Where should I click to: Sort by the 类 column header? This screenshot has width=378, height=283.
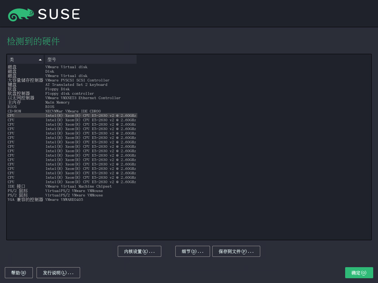[x=25, y=59]
